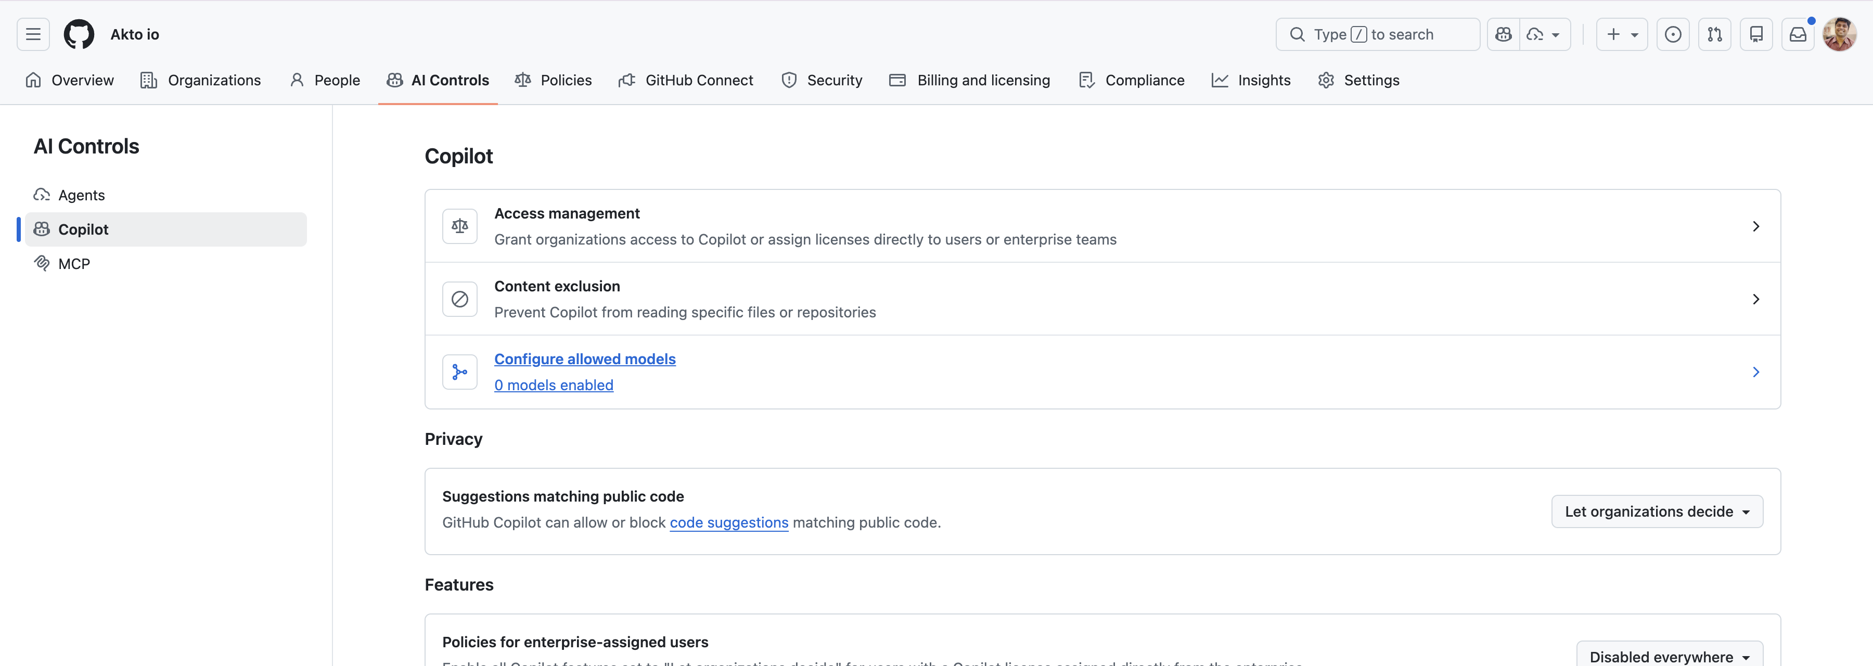Expand the plus create-new dropdown
The width and height of the screenshot is (1873, 666).
1621,34
